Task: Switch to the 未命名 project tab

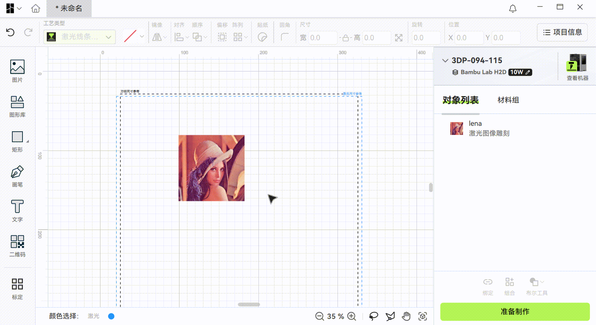Action: coord(69,8)
